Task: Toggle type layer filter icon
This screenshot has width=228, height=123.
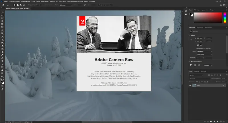Action: click(x=215, y=75)
